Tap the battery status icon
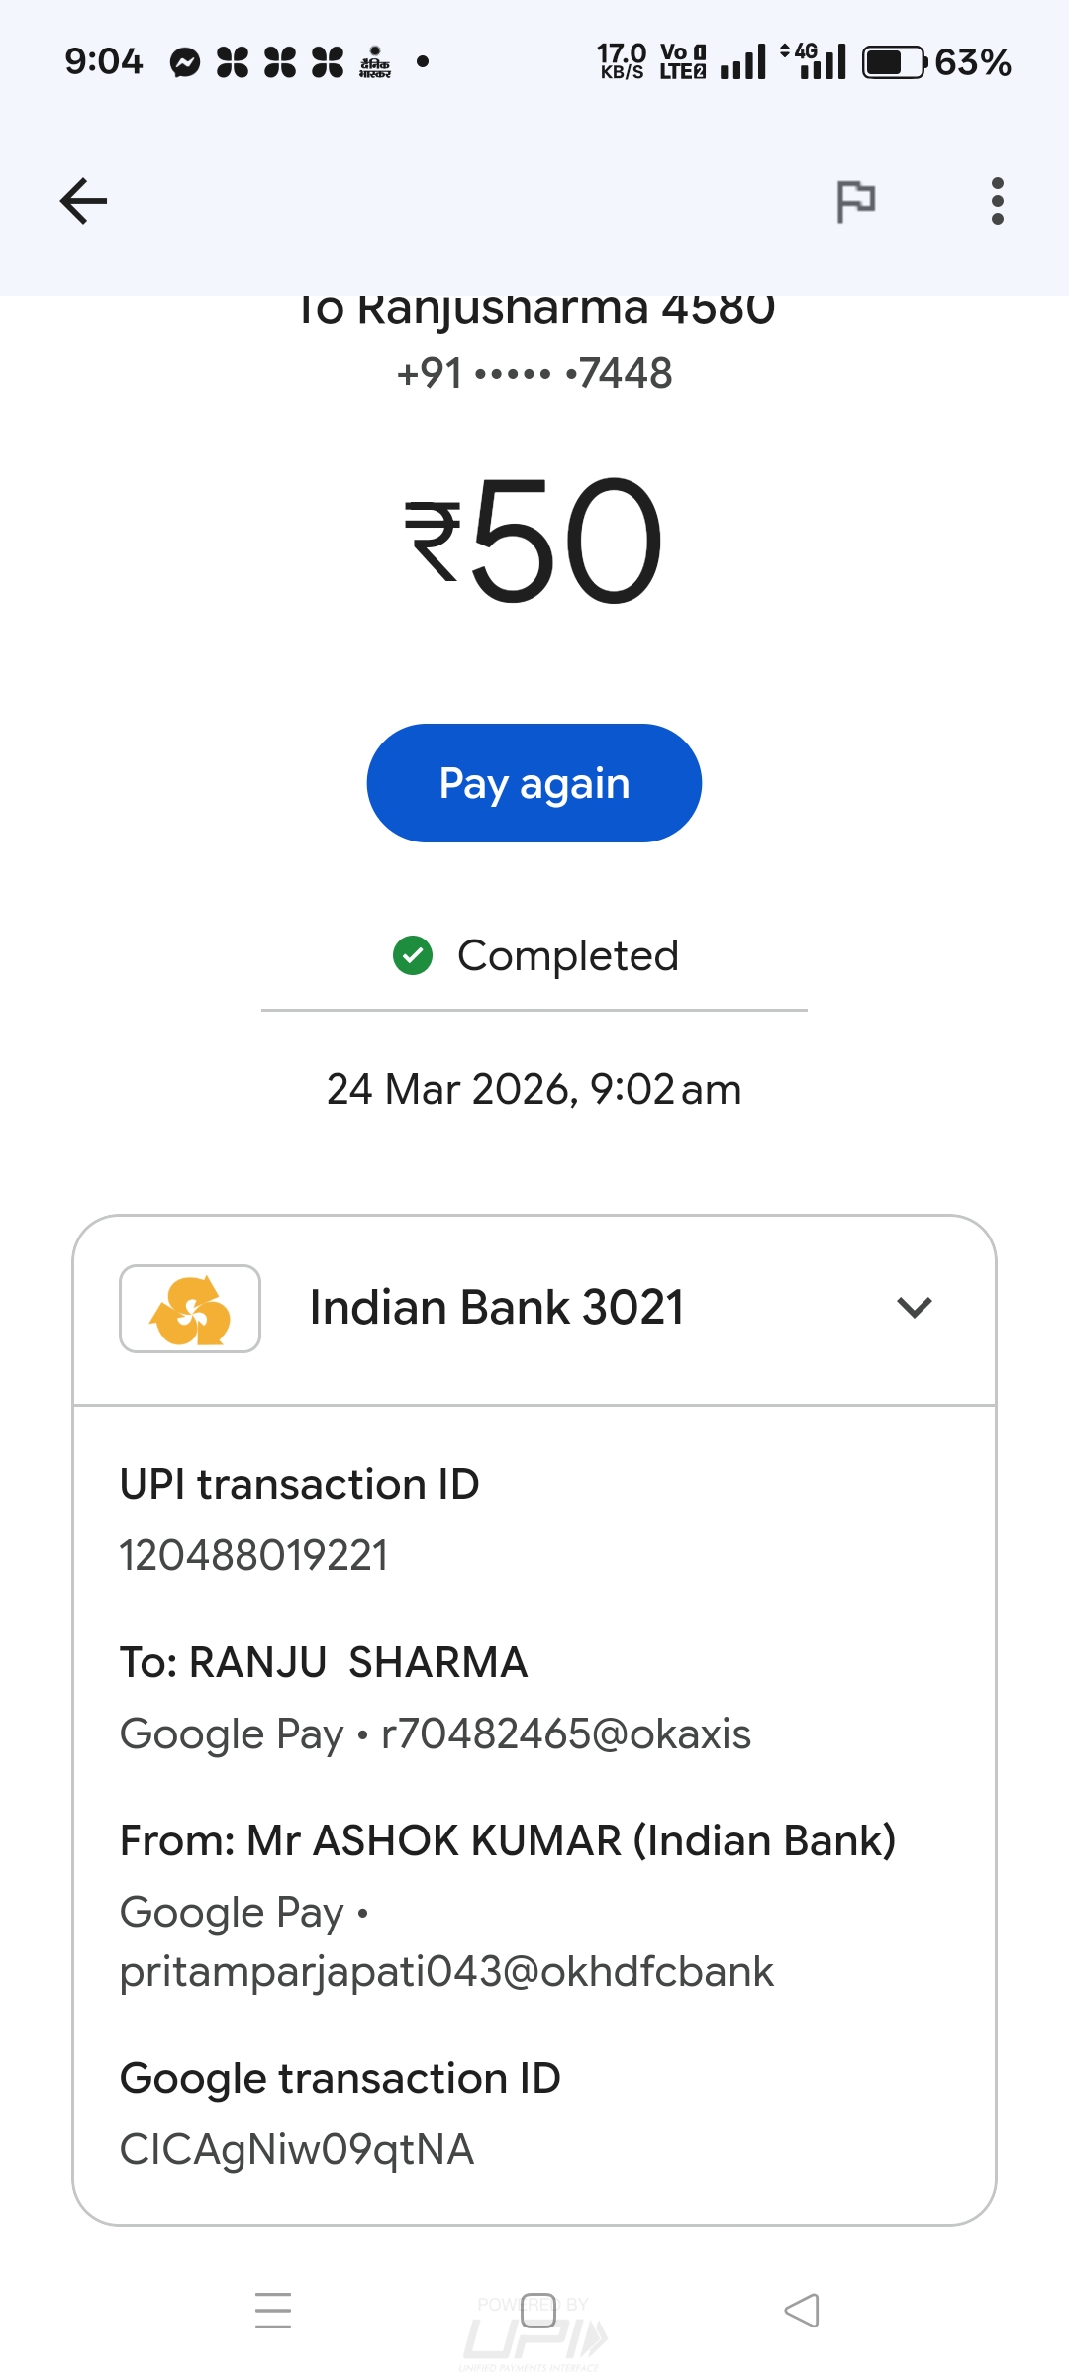The width and height of the screenshot is (1069, 2376). click(x=894, y=62)
